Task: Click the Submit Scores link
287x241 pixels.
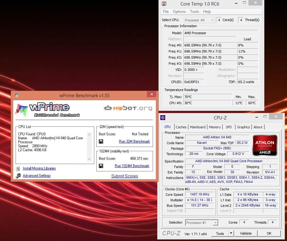Action: tap(125, 176)
